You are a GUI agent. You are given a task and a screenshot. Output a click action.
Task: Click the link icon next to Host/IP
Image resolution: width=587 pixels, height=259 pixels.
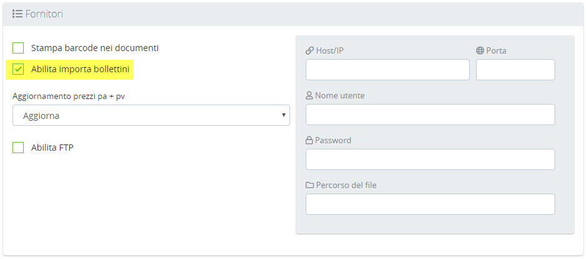tap(309, 50)
